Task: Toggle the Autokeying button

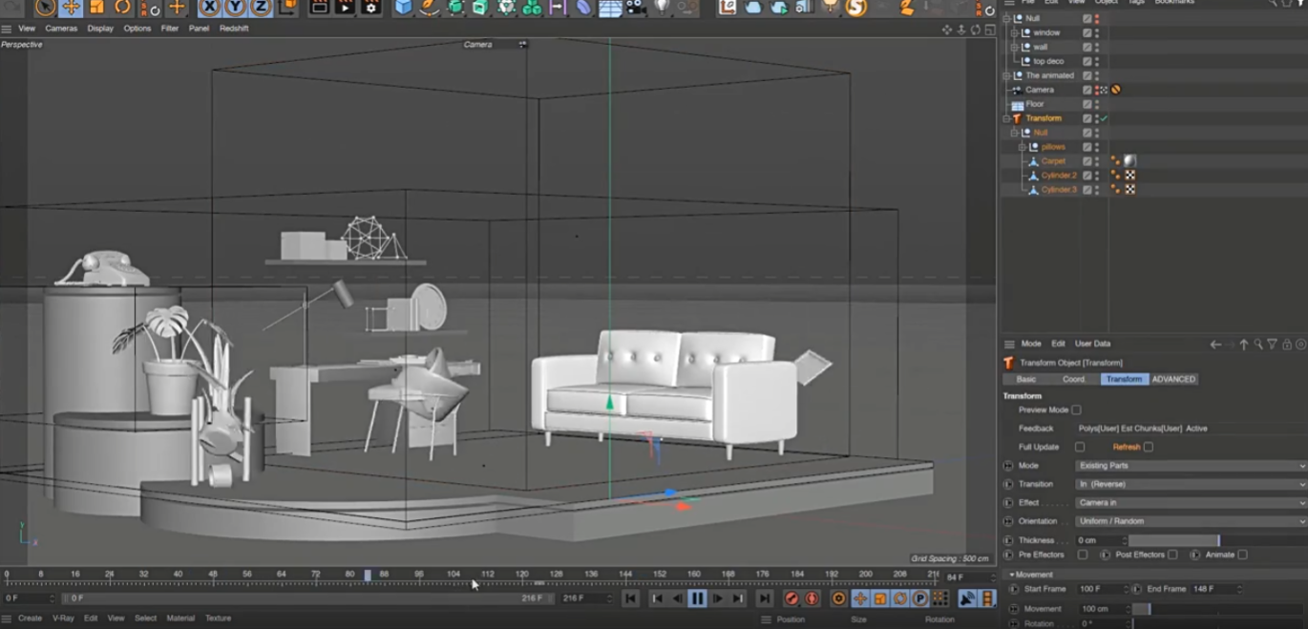Action: click(x=812, y=598)
